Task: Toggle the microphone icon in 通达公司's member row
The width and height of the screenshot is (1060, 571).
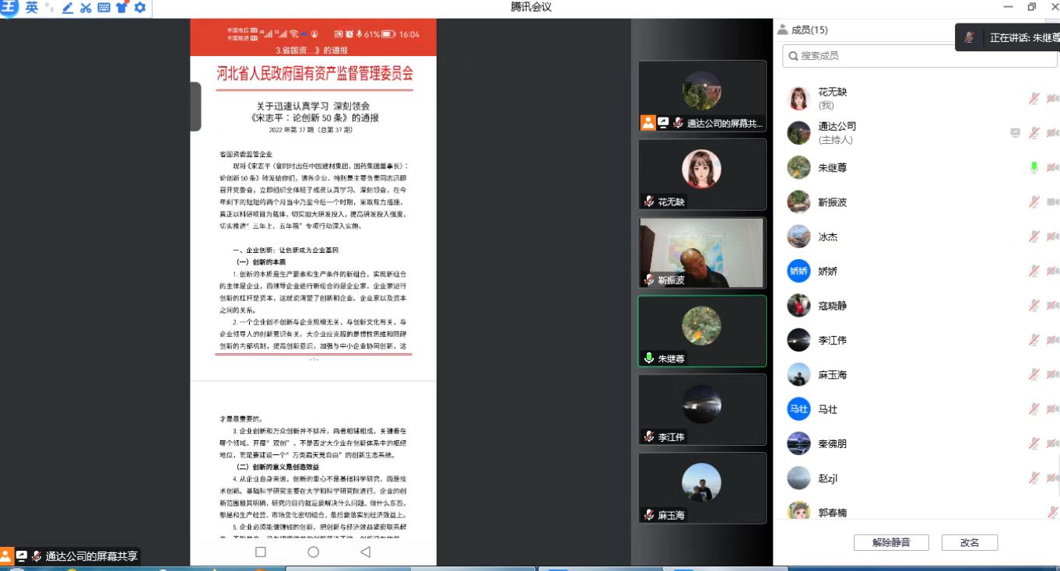Action: pos(1034,133)
